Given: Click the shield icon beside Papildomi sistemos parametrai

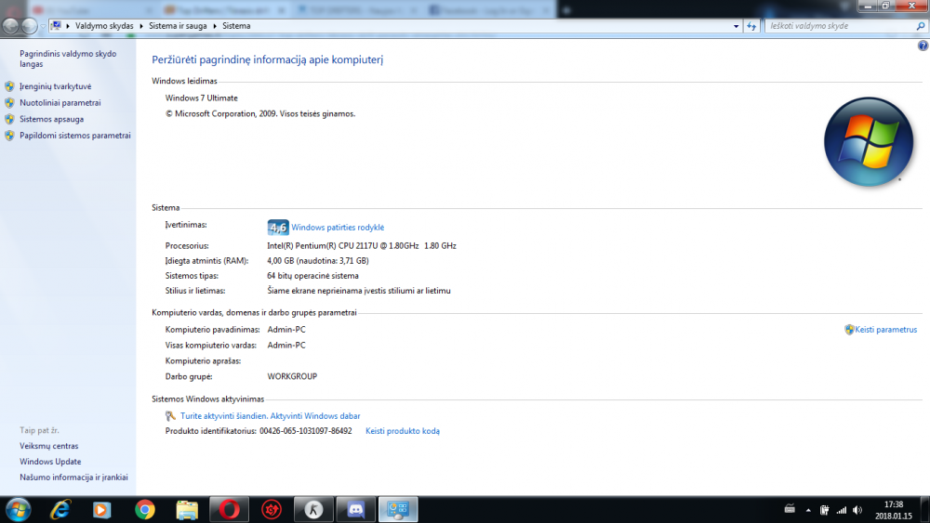Looking at the screenshot, I should coord(9,136).
